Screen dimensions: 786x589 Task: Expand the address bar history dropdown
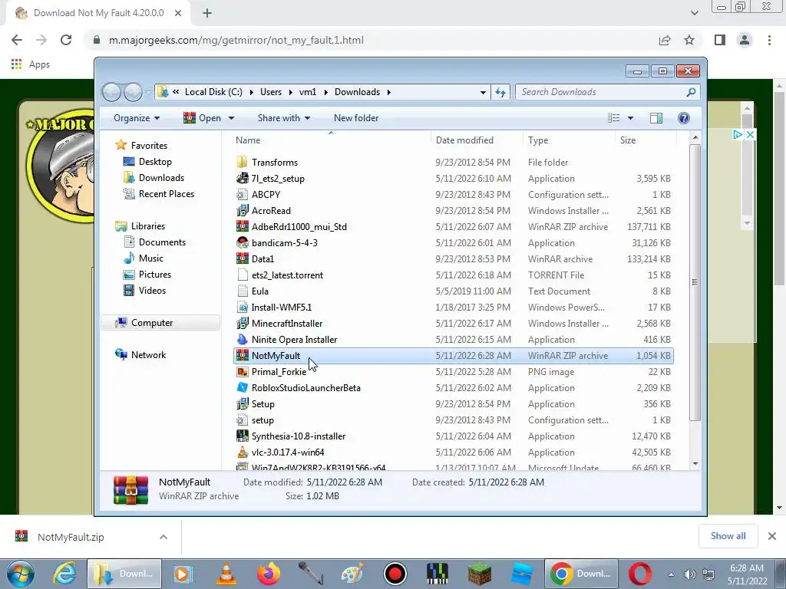pyautogui.click(x=483, y=92)
